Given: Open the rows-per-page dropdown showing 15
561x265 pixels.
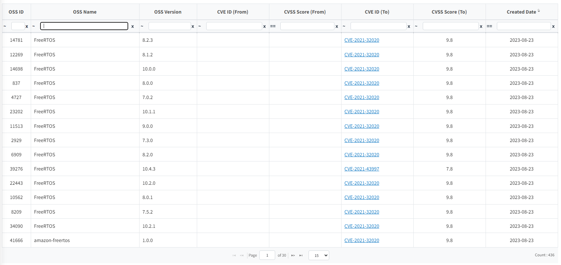Looking at the screenshot, I should [319, 255].
